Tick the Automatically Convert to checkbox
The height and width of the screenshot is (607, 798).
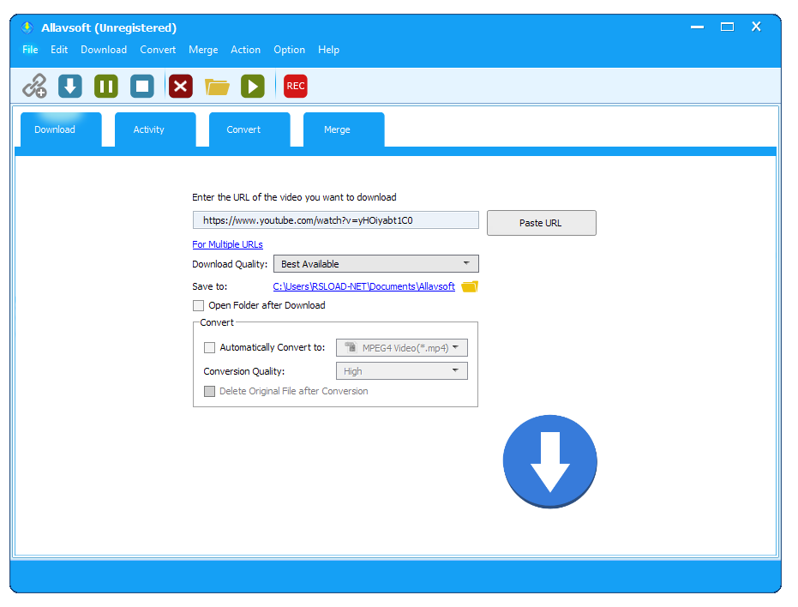(x=209, y=347)
